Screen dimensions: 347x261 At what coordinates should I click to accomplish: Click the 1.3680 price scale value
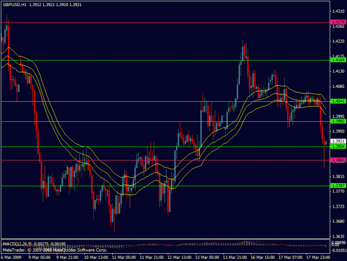pyautogui.click(x=338, y=221)
